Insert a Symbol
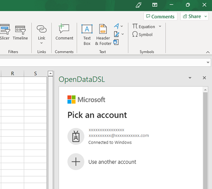212x189 pixels. (x=142, y=34)
